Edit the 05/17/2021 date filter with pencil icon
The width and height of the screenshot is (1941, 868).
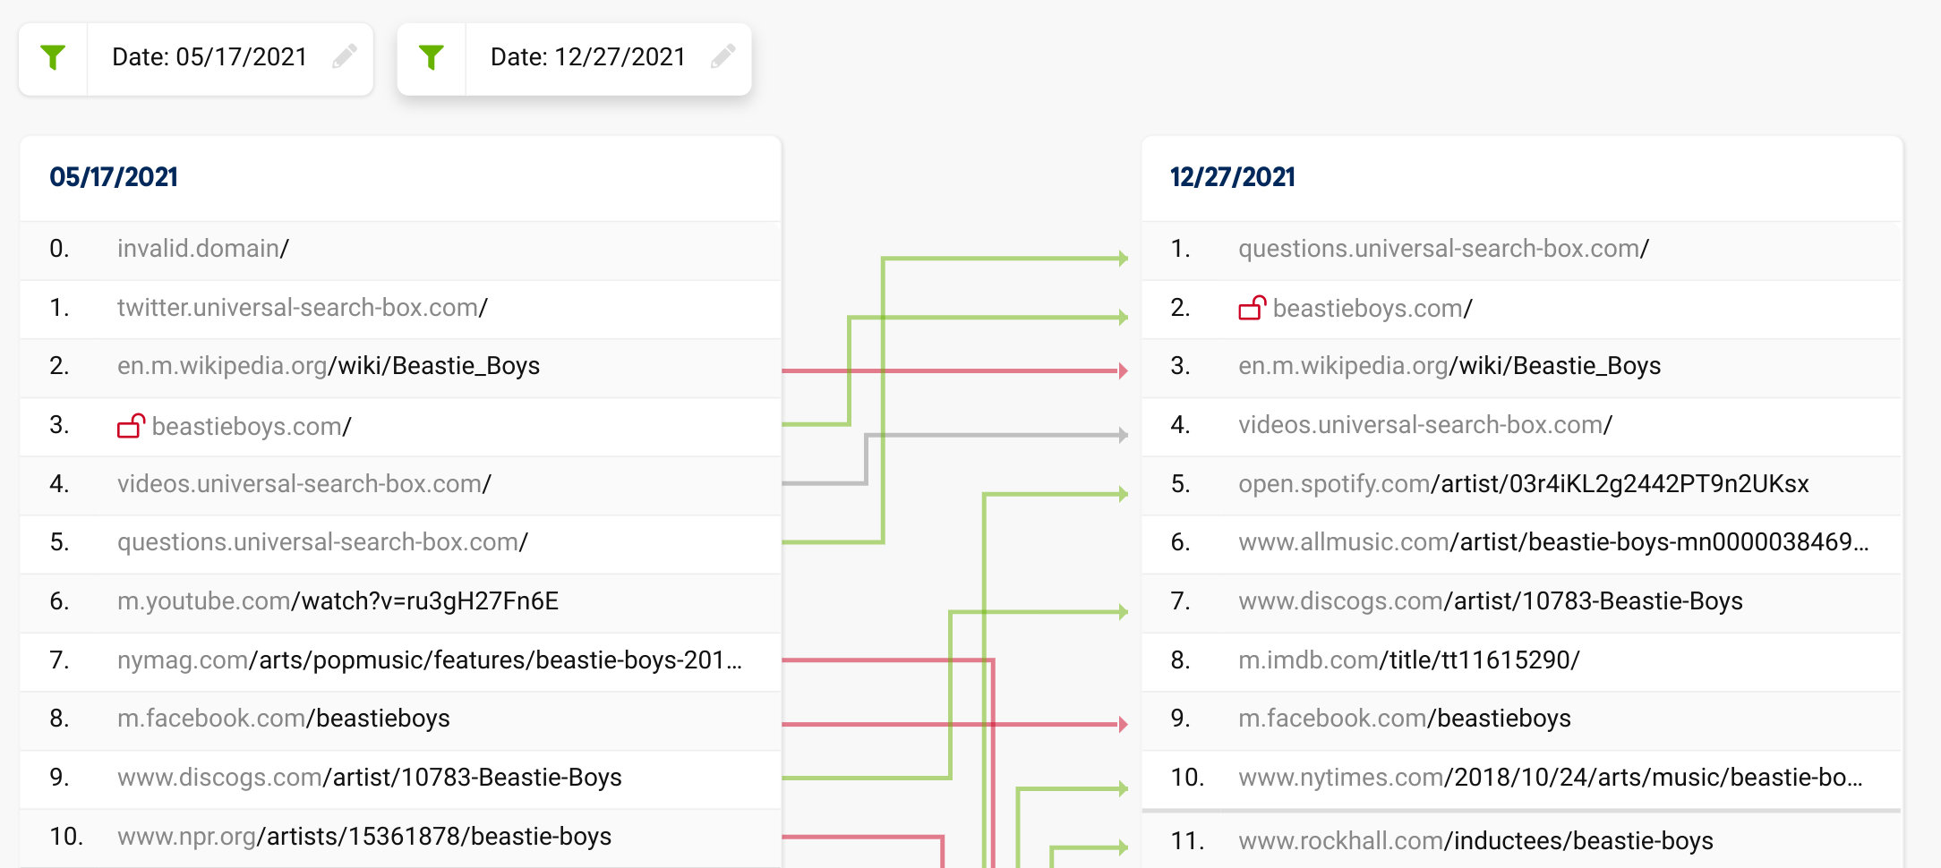[345, 56]
